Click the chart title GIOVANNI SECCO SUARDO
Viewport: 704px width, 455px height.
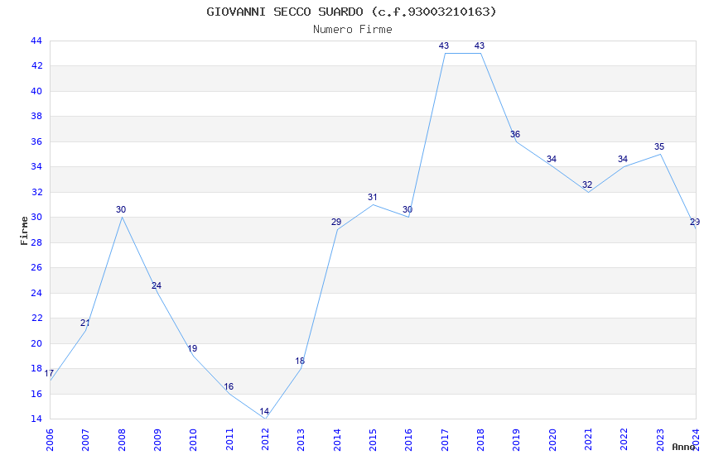tap(351, 12)
